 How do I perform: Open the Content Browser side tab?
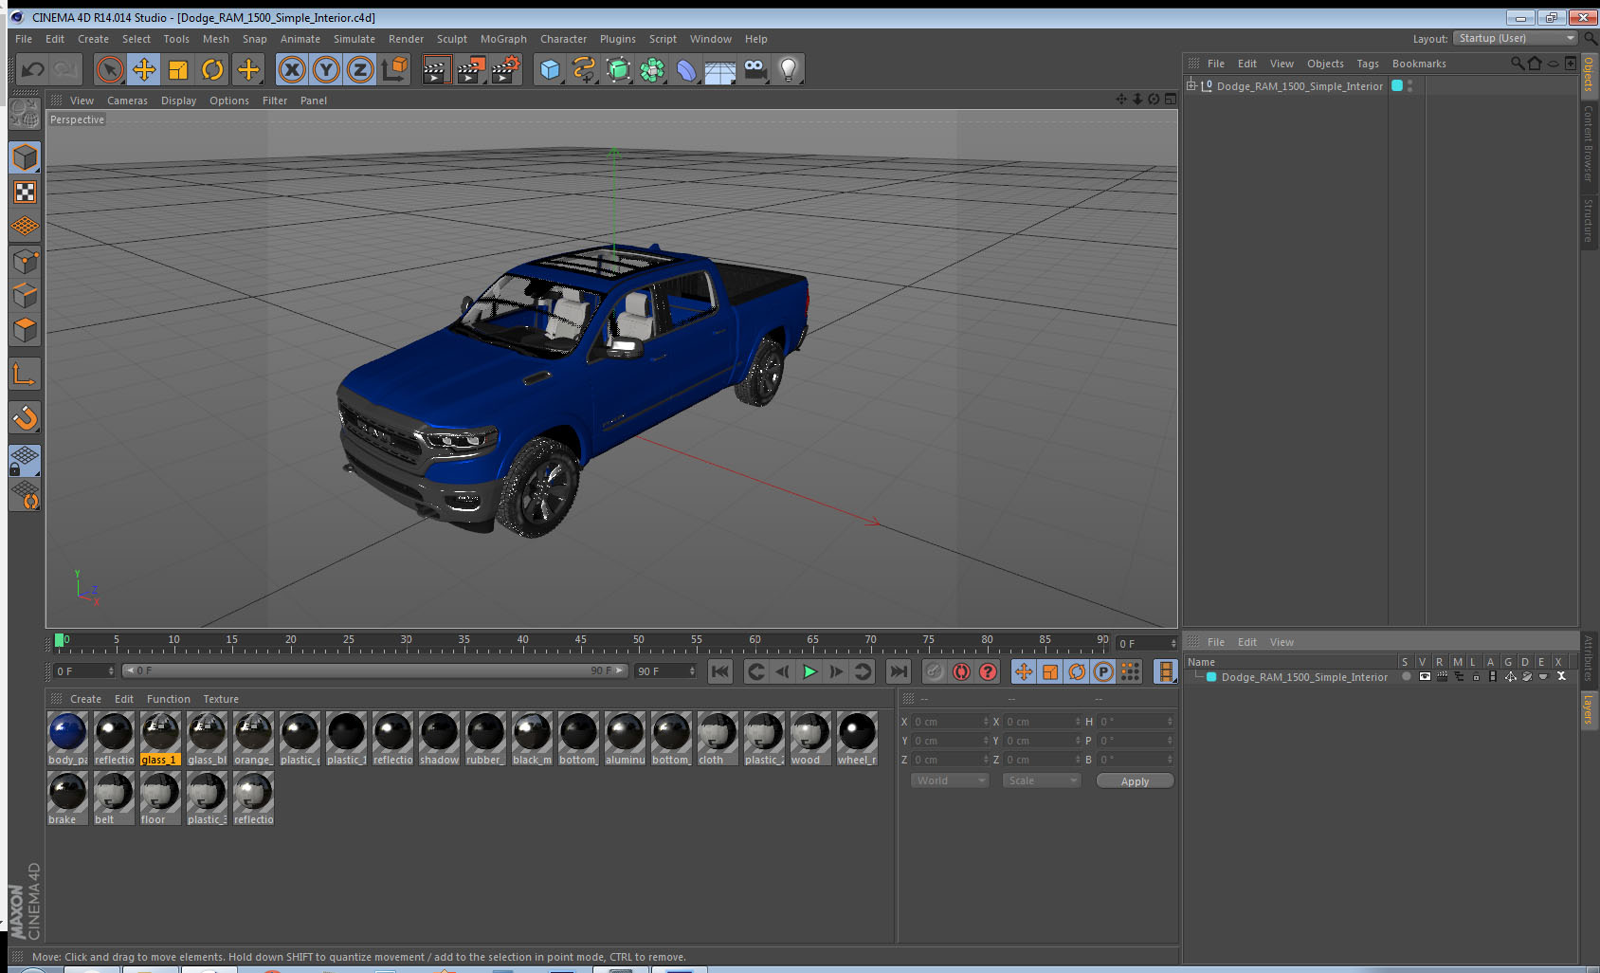tap(1589, 143)
